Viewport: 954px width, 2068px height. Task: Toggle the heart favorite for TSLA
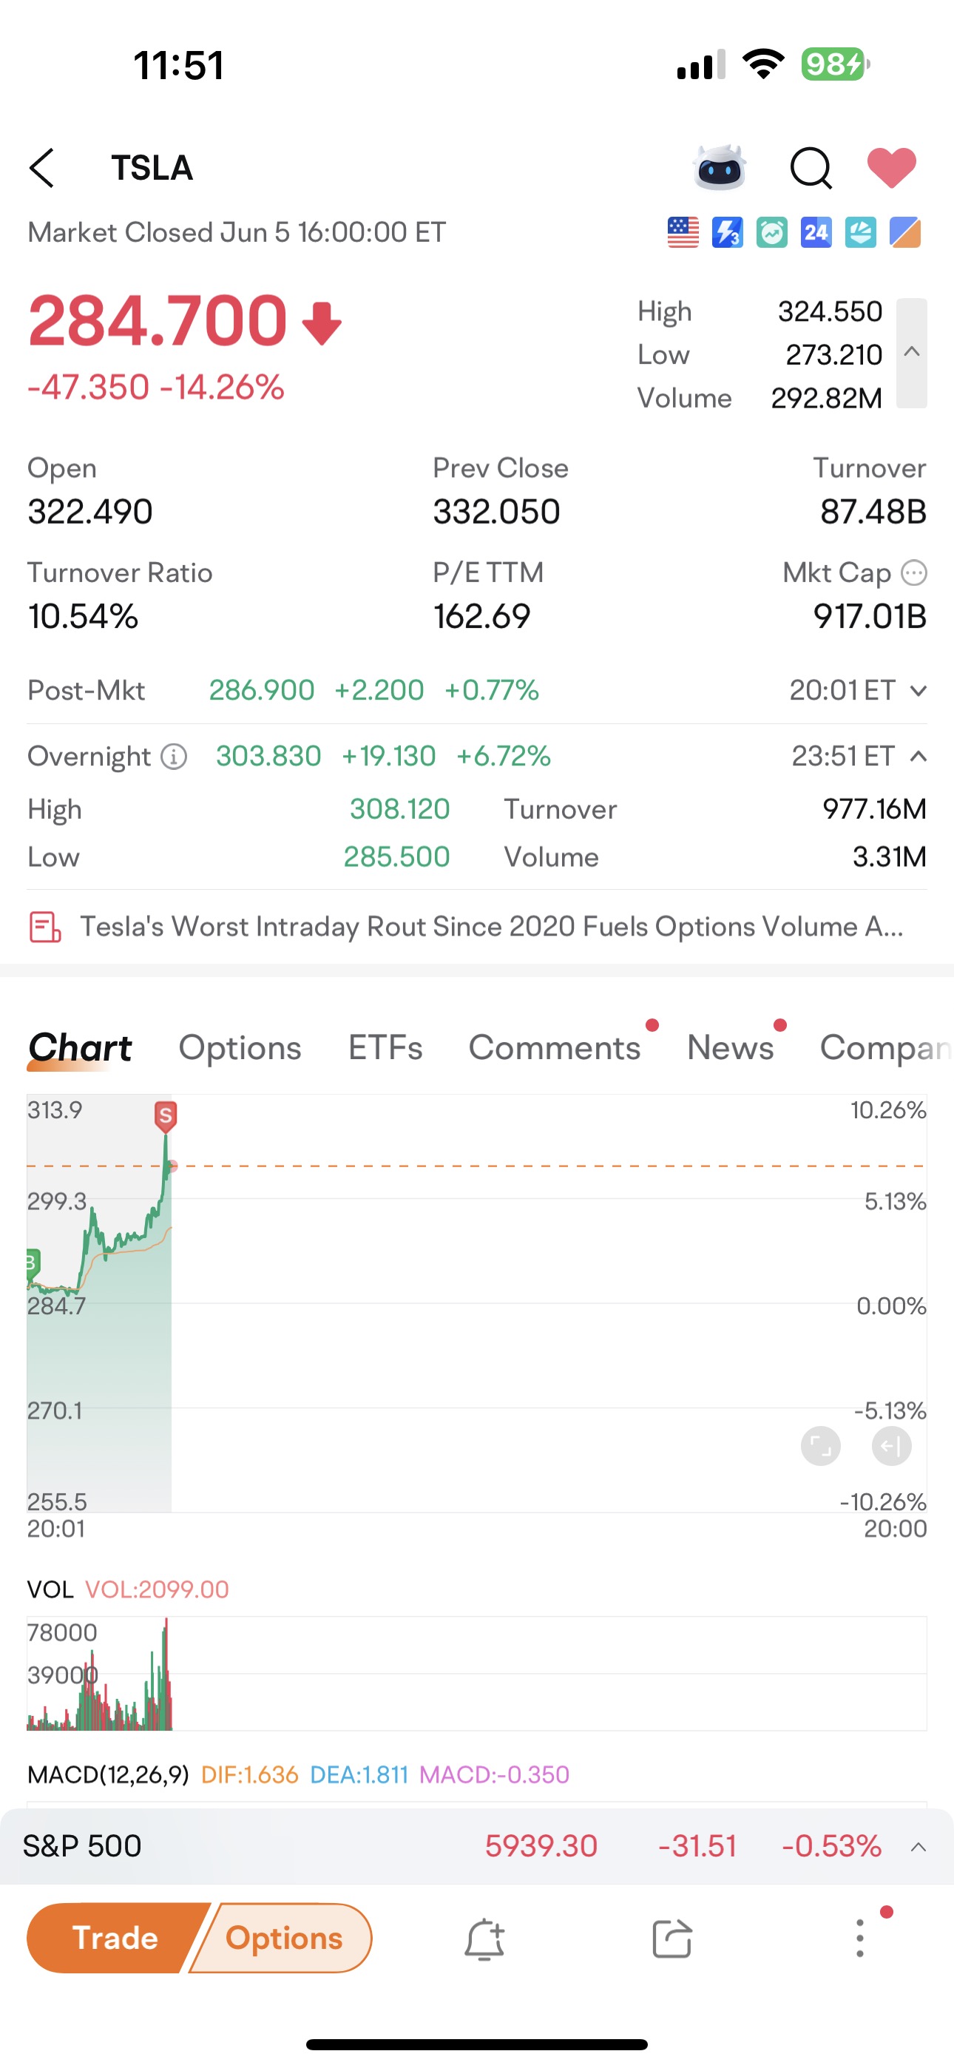pos(891,168)
